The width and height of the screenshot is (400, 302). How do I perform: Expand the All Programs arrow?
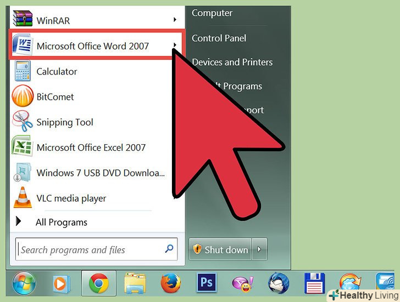click(x=18, y=221)
